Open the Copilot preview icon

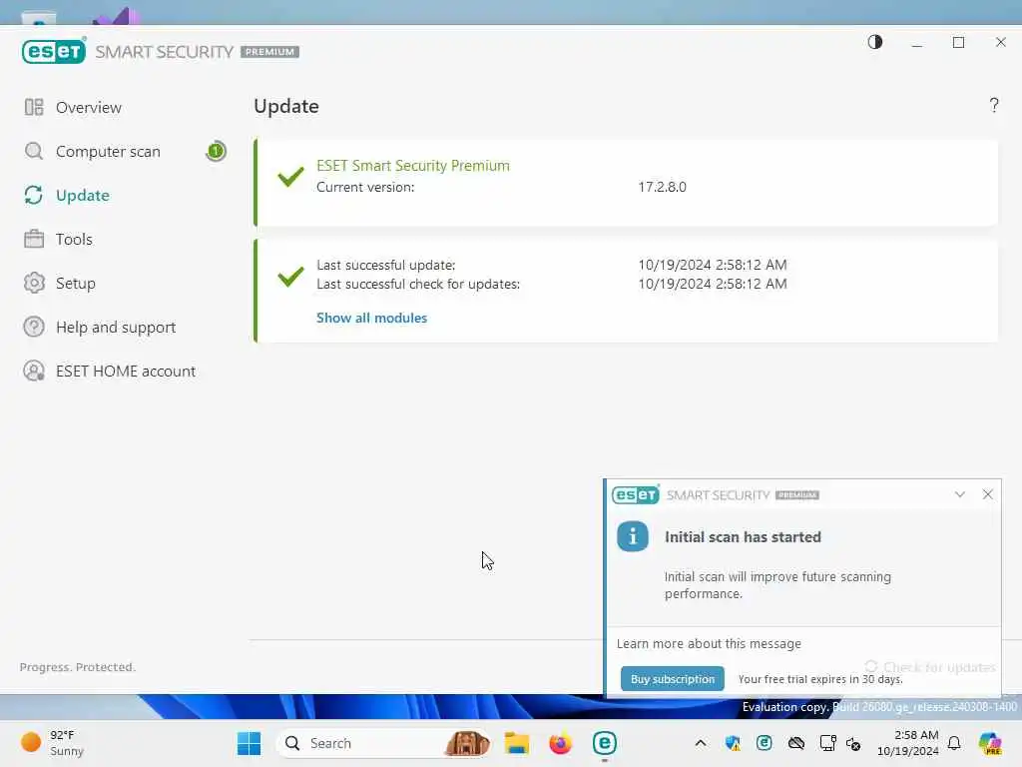990,743
